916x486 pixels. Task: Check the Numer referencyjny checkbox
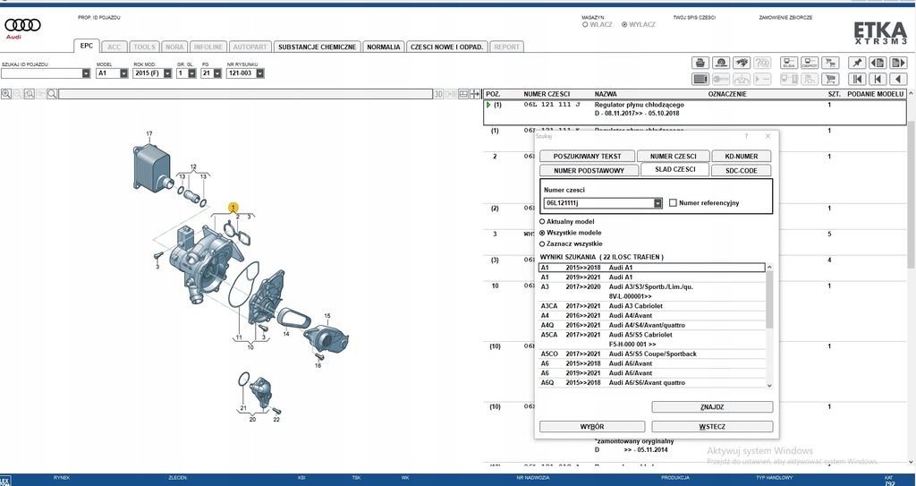(673, 203)
